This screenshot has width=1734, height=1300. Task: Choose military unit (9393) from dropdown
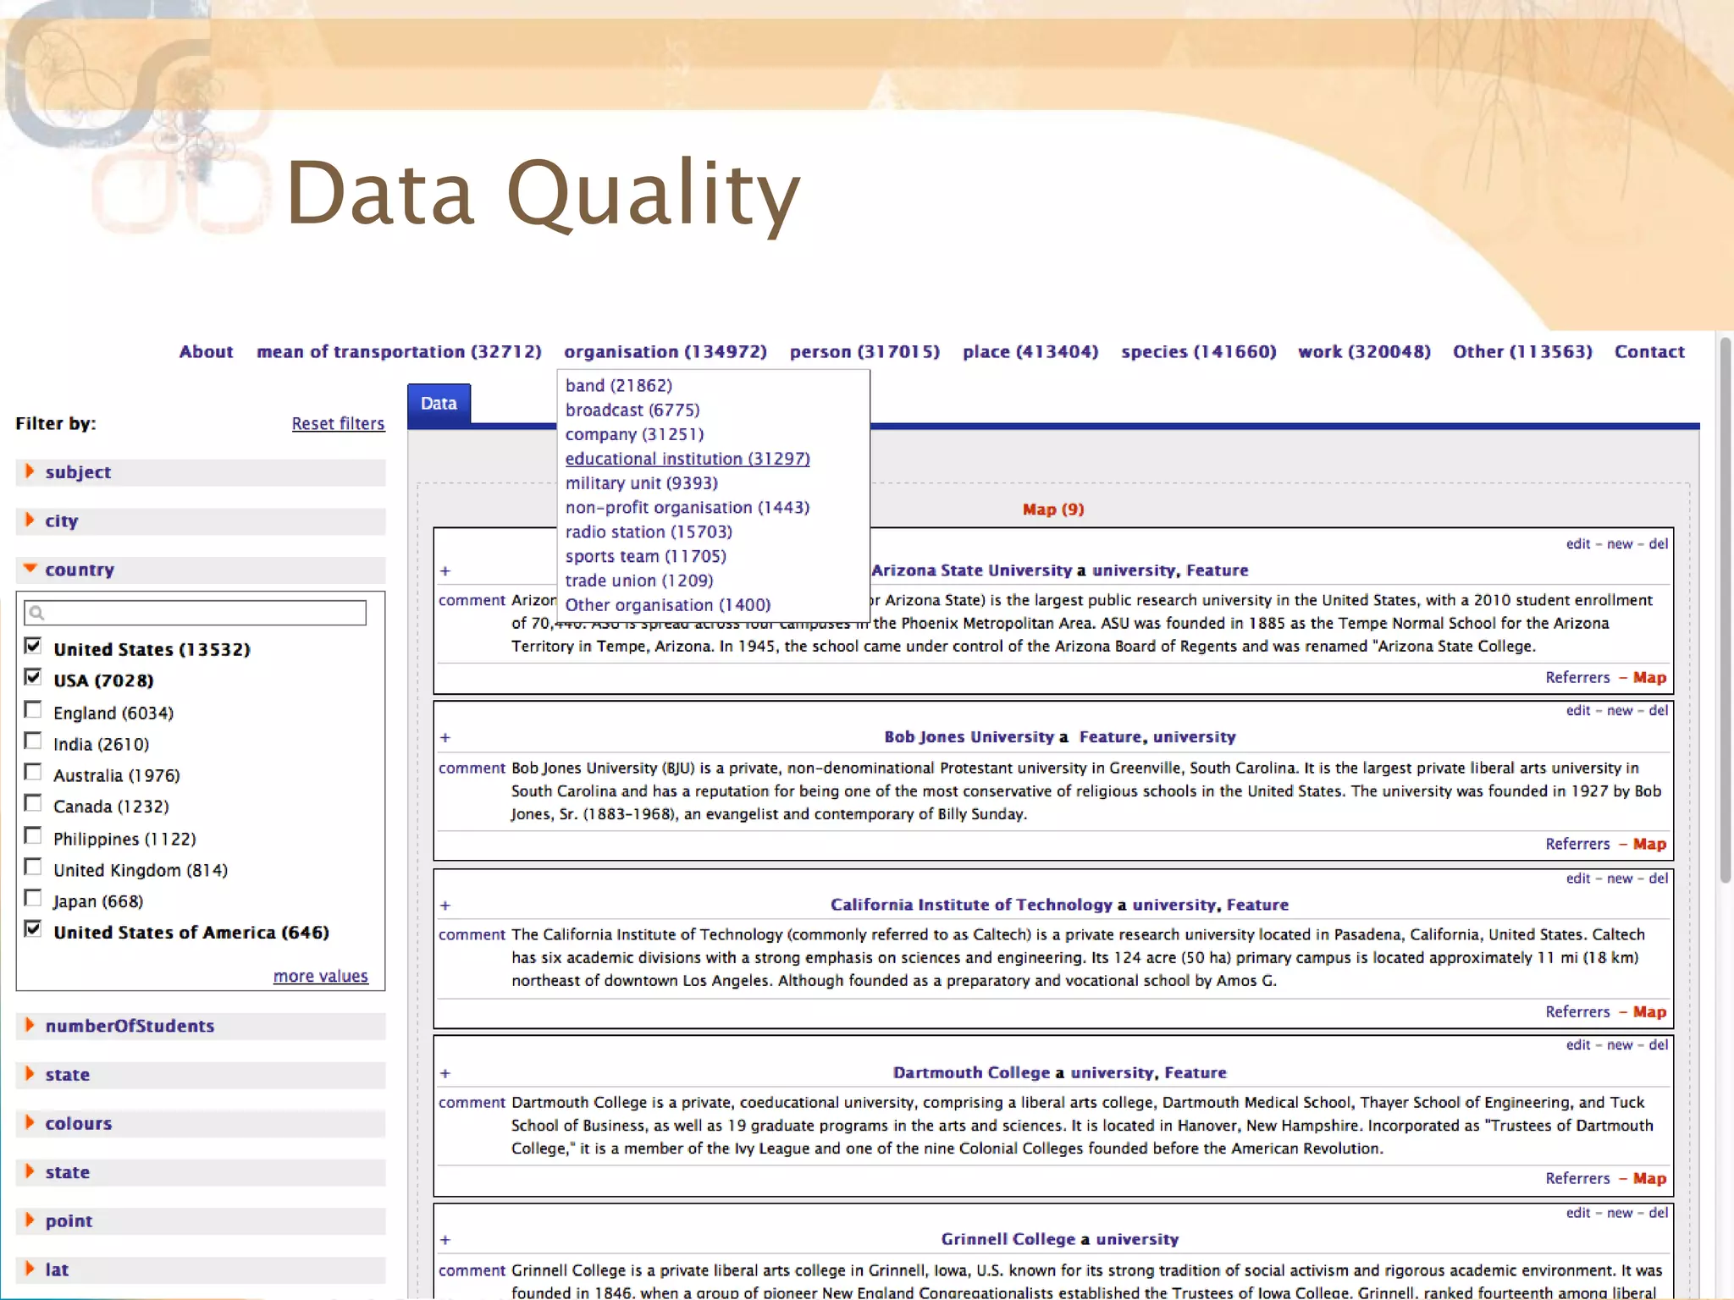click(x=642, y=483)
